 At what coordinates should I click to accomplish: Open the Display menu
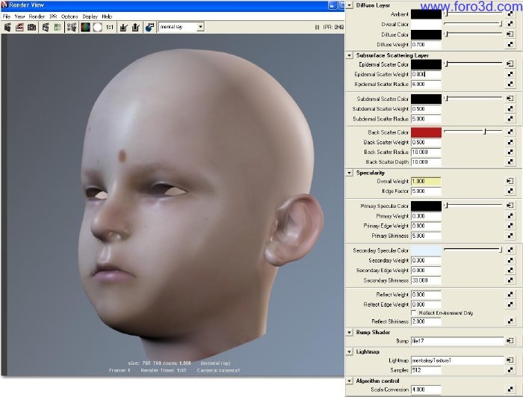click(x=90, y=16)
